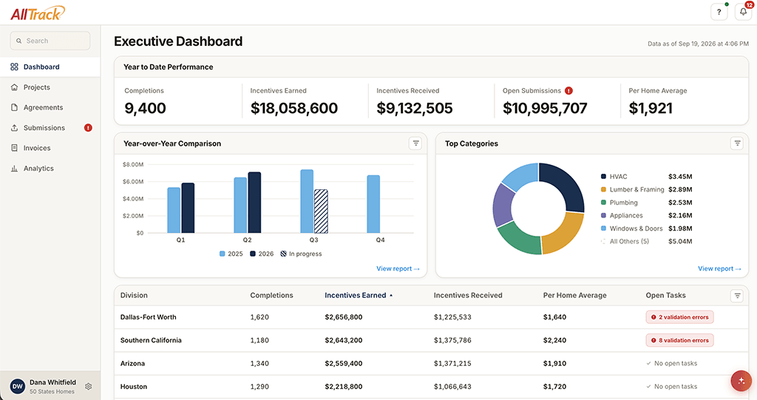Click the Q1 2025 light blue bar

[174, 210]
